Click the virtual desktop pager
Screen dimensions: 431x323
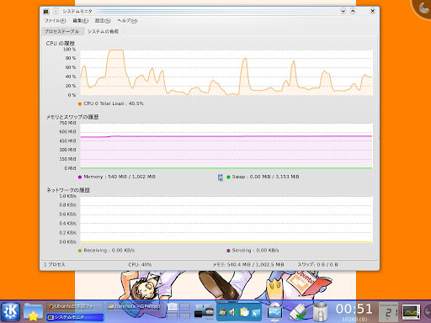[178, 312]
